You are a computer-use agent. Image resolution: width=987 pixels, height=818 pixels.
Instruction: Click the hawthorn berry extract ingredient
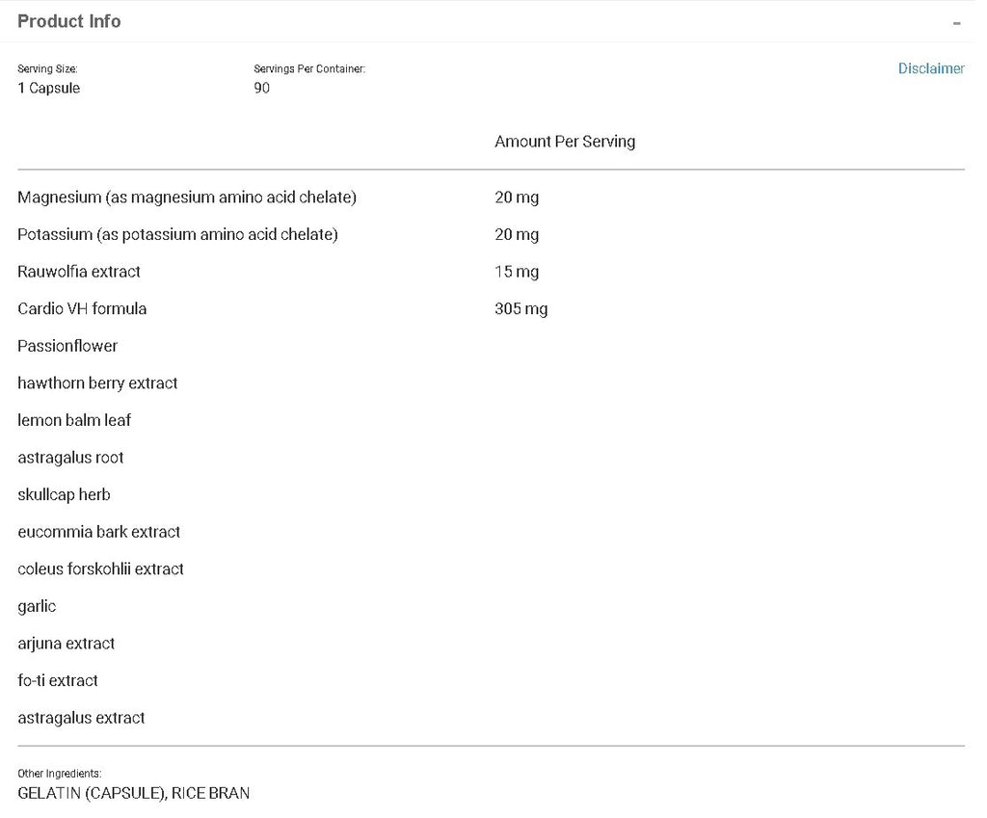97,383
